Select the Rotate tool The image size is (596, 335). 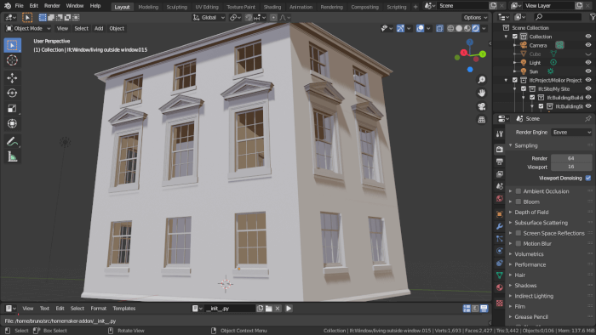[x=12, y=93]
